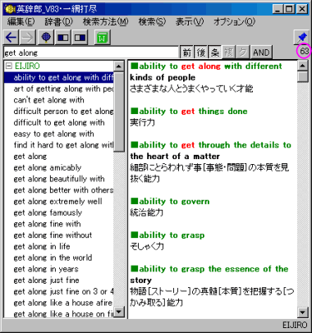Toggle 前 prefix match search button
The height and width of the screenshot is (333, 312).
point(186,52)
